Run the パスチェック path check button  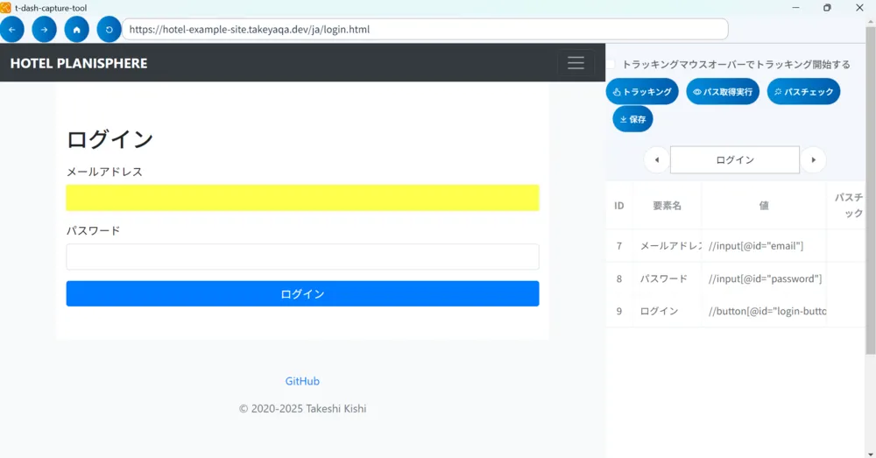(x=803, y=92)
